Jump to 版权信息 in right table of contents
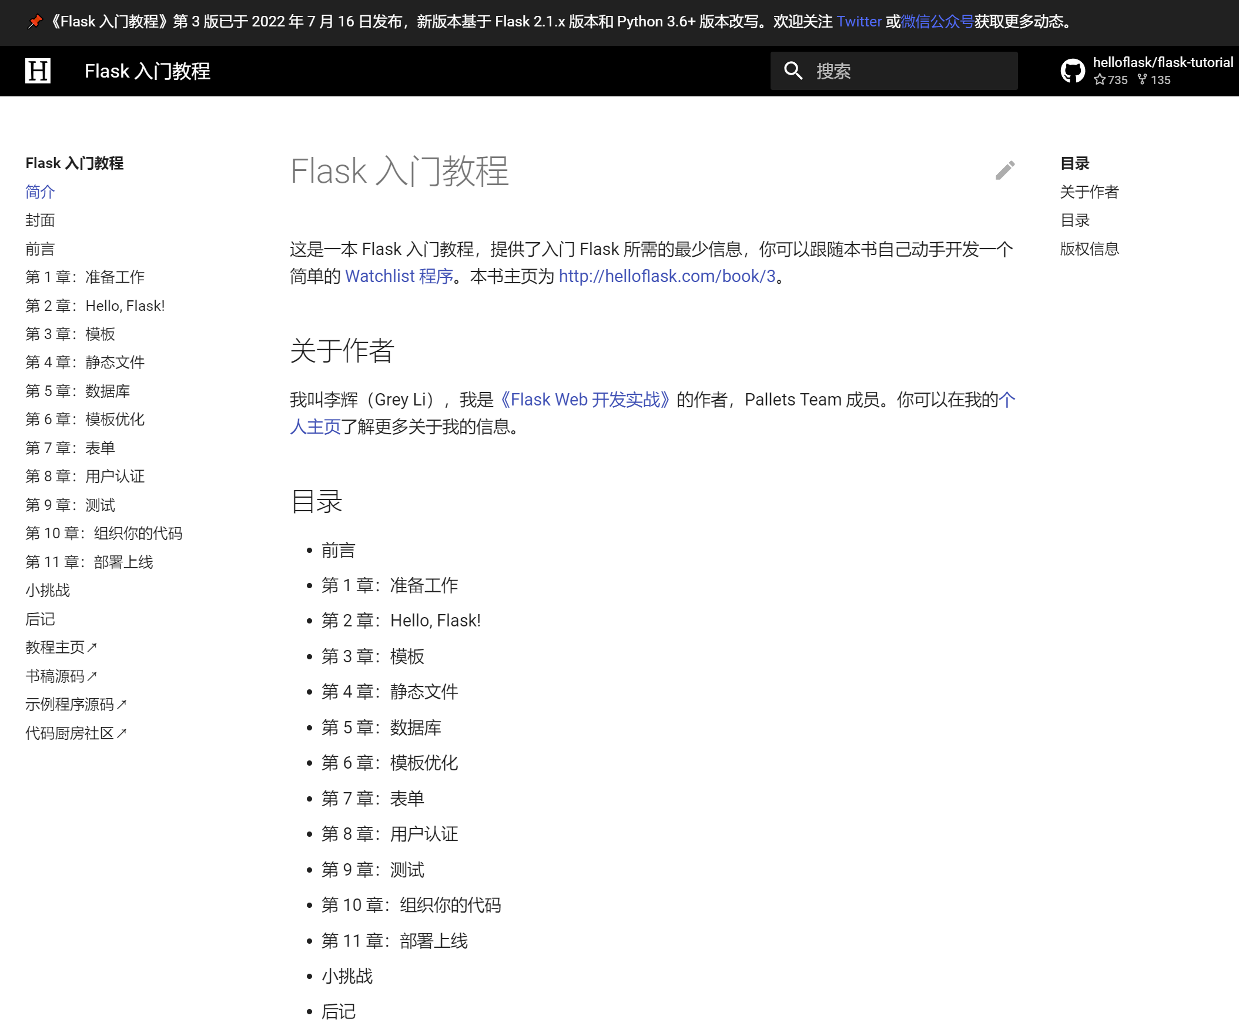Screen dimensions: 1239x1036 (1089, 249)
